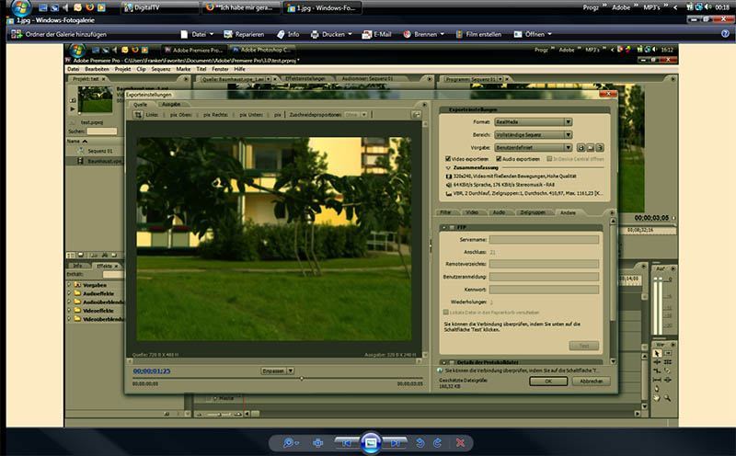Click the preview timeline playhead slider
Image resolution: width=736 pixels, height=456 pixels.
pyautogui.click(x=302, y=378)
